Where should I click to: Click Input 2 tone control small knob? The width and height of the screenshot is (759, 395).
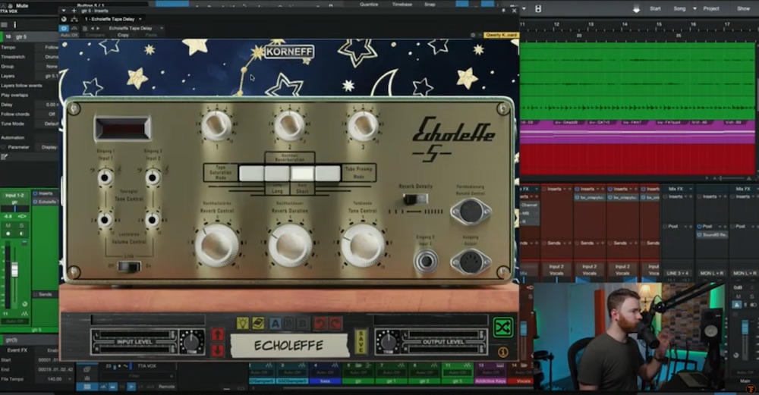coord(153,177)
